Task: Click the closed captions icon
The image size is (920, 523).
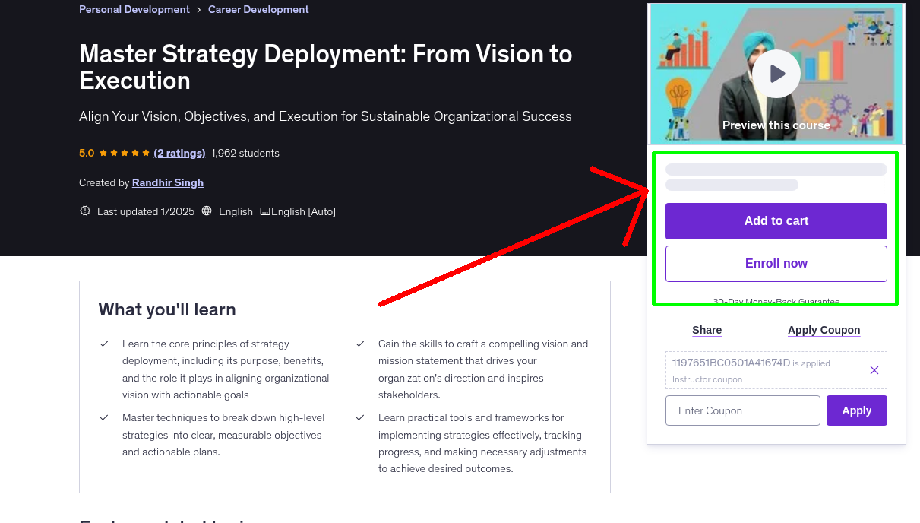Action: click(264, 211)
